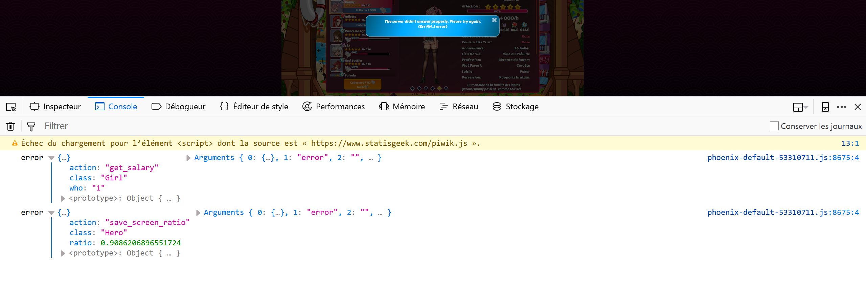Enable Conserver les journaux checkbox
The image size is (866, 290).
pos(774,126)
